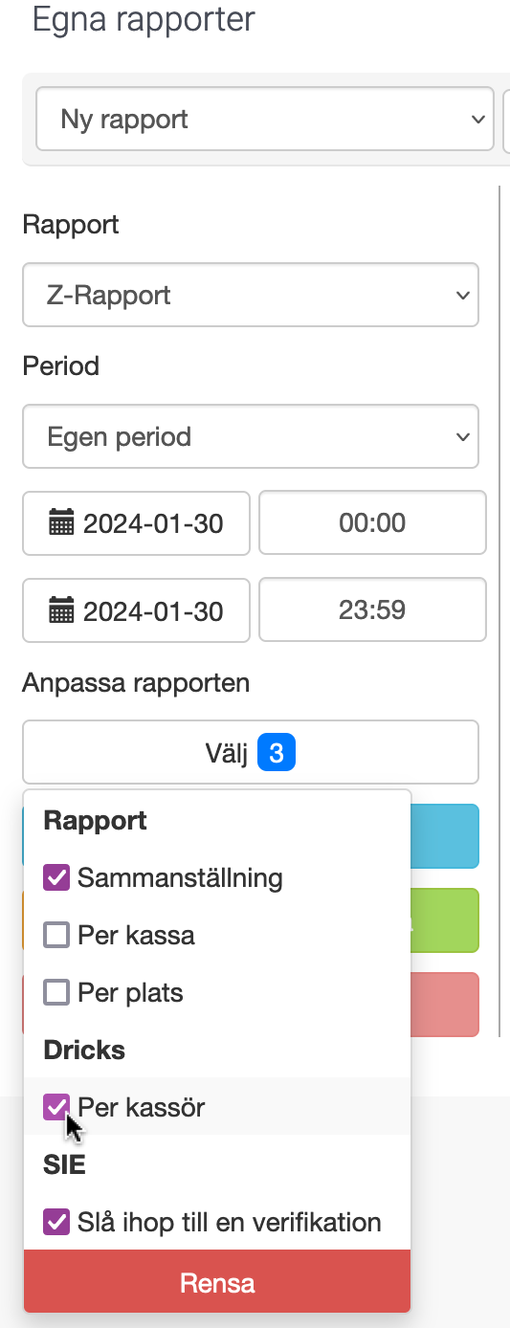Screen dimensions: 510x1328
Task: Uncheck Slå ihop till en verifikation
Action: pos(56,1222)
